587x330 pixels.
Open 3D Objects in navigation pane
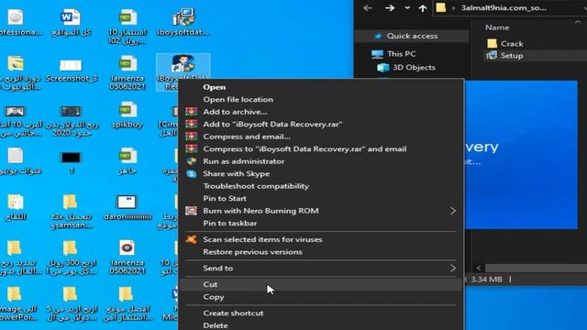tap(414, 67)
